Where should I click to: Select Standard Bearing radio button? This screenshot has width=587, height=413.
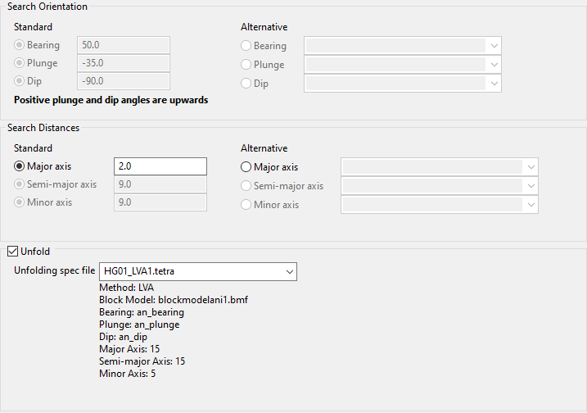click(20, 45)
